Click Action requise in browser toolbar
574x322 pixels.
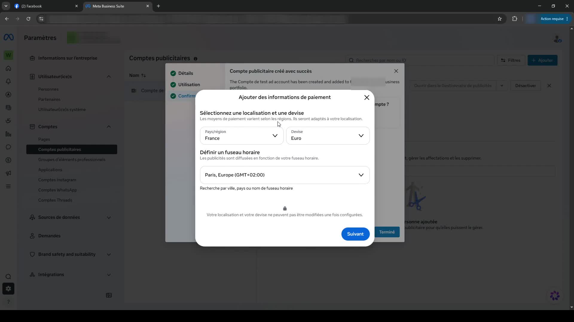click(x=555, y=19)
